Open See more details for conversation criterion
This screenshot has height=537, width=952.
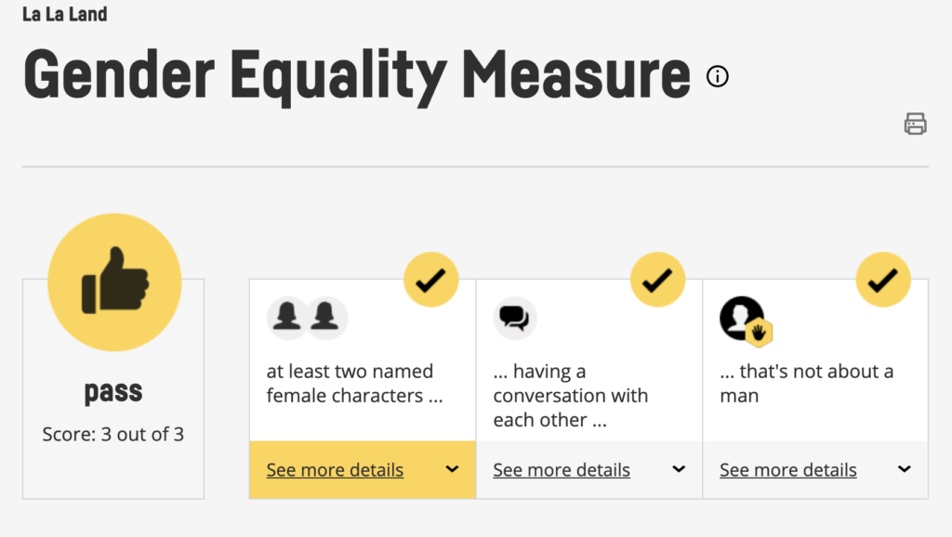coord(562,470)
